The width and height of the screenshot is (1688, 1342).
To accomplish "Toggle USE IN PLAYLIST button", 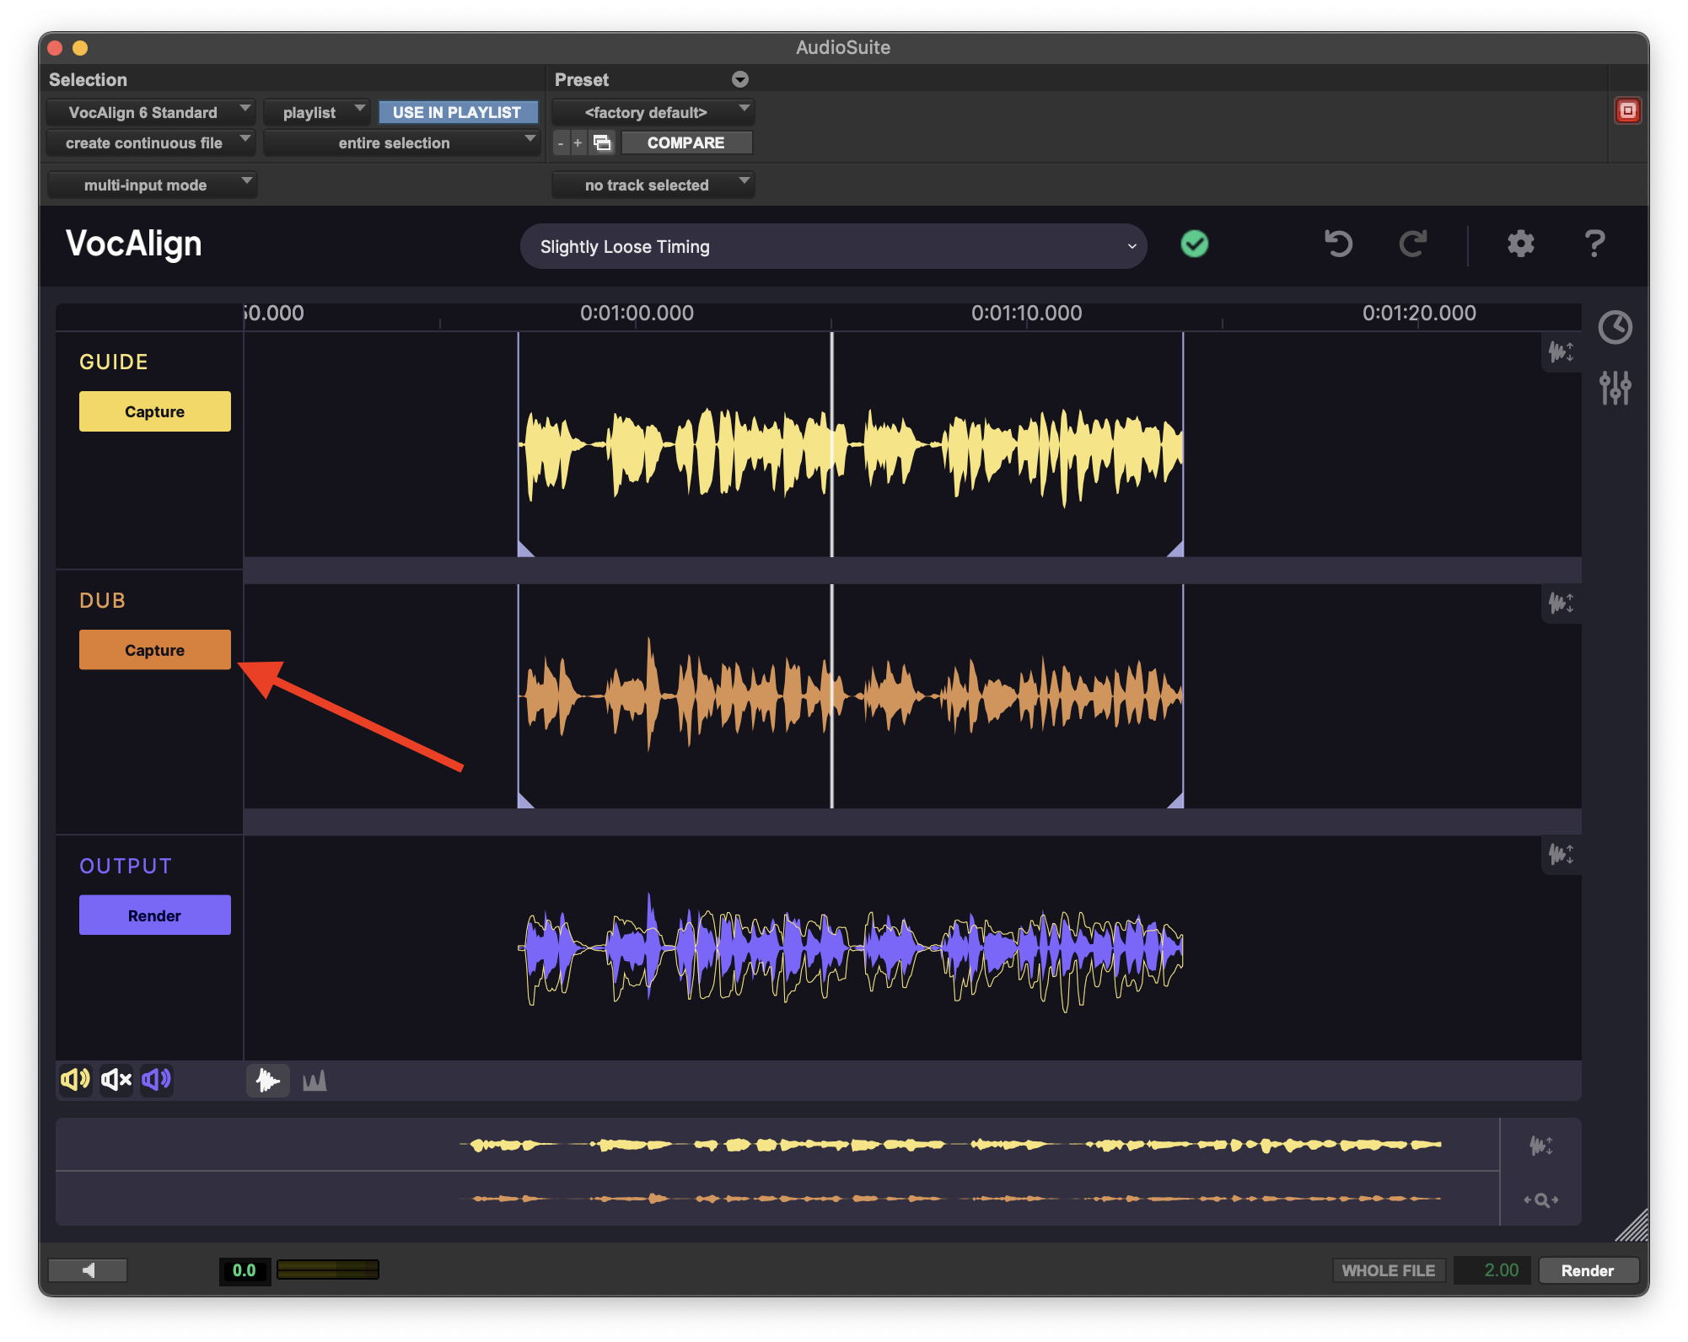I will coord(457,112).
